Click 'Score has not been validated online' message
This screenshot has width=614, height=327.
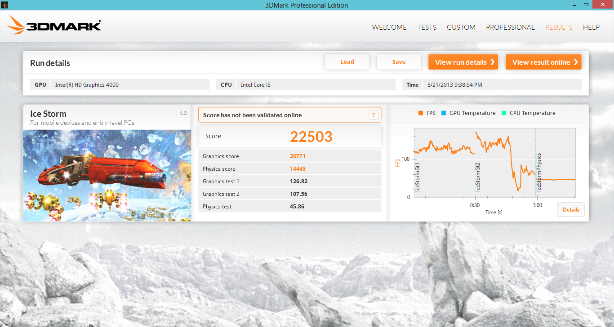(252, 115)
